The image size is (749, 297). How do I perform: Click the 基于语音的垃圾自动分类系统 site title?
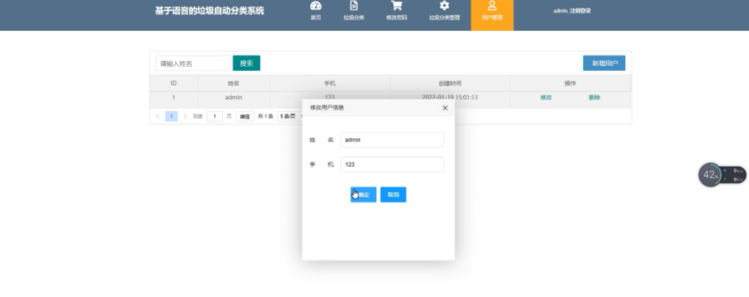click(209, 10)
